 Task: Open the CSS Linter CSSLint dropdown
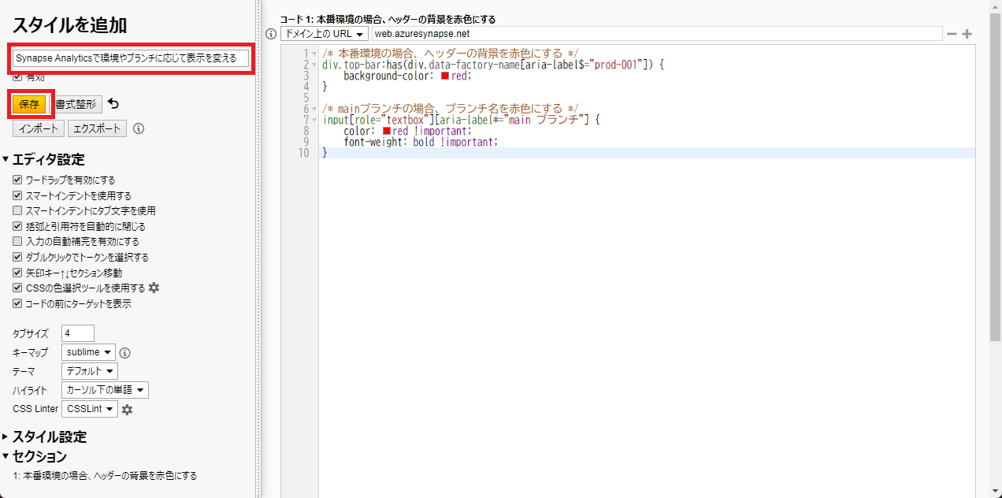90,409
